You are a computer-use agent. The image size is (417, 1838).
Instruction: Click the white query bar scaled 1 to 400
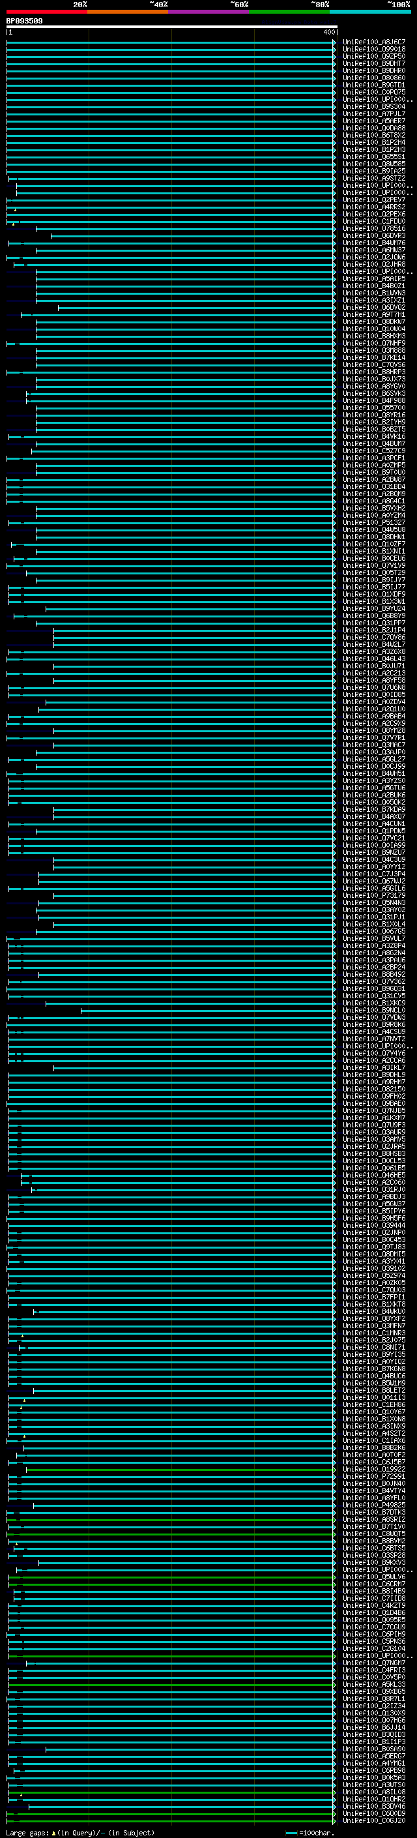pos(172,26)
